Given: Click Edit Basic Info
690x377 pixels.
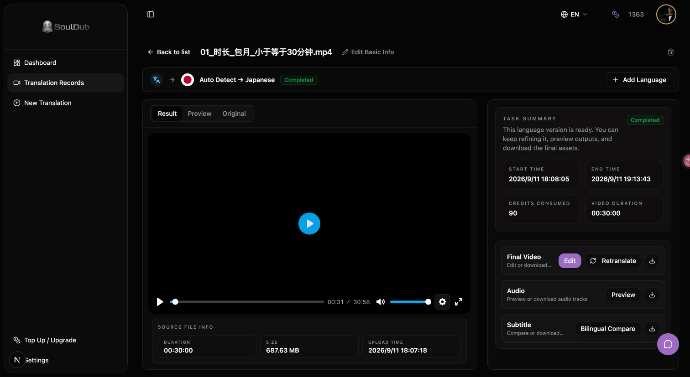Looking at the screenshot, I should pyautogui.click(x=368, y=52).
